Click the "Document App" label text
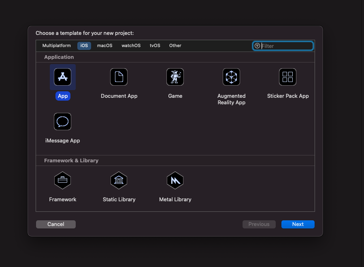 (119, 96)
